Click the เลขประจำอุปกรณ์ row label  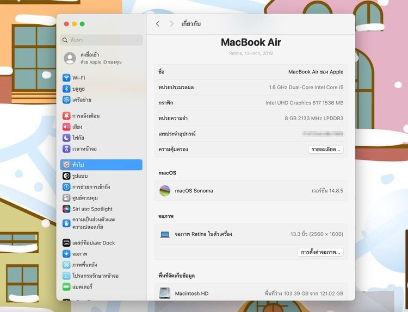pos(177,134)
